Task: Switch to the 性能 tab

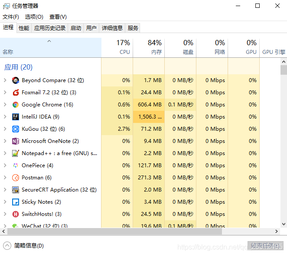Action: click(24, 28)
